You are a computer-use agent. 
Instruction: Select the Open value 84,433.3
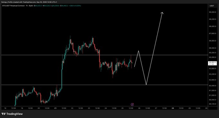pyautogui.click(x=38, y=6)
